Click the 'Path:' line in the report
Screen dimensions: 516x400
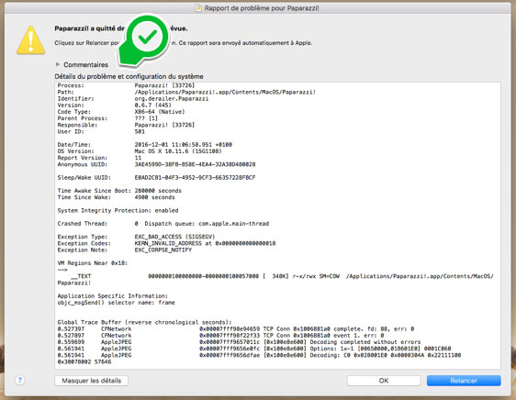click(186, 92)
